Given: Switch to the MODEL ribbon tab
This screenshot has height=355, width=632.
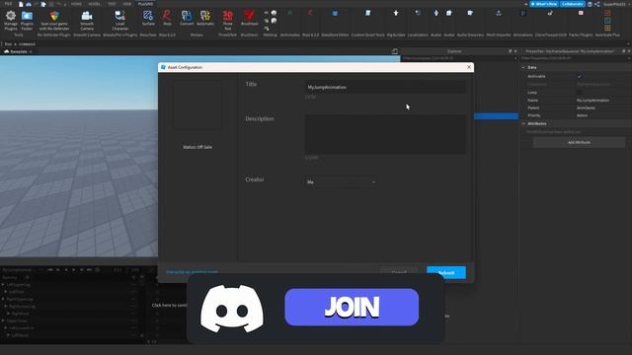Looking at the screenshot, I should [95, 4].
